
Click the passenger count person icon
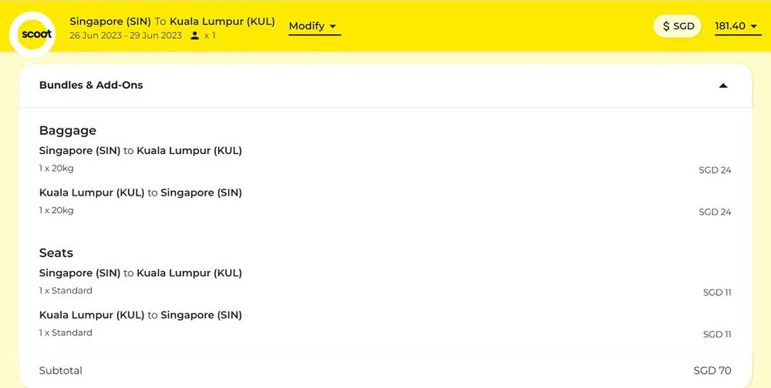pyautogui.click(x=195, y=36)
